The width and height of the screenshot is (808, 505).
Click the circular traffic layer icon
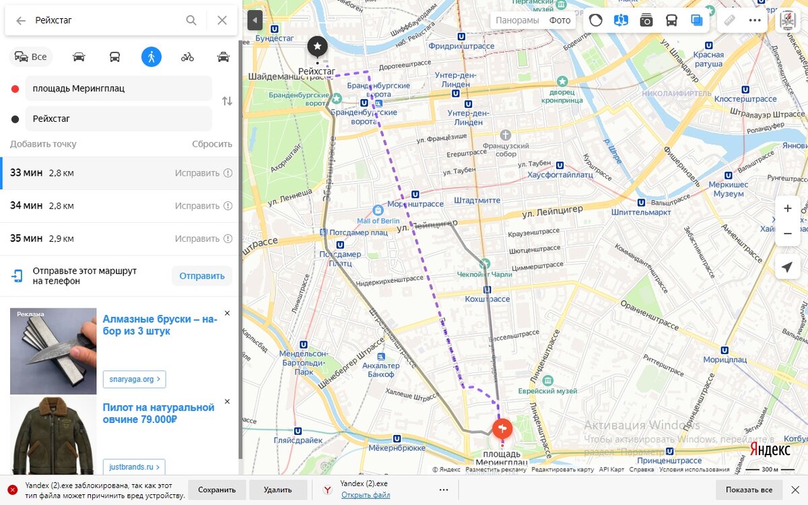596,20
